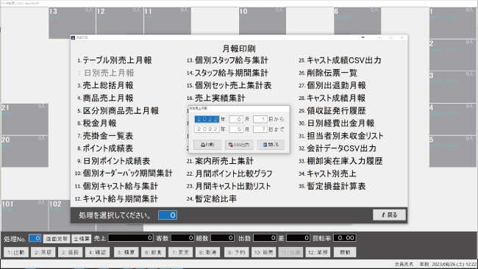478x269 pixels.
Task: Select 12. キャスト給与期間集計
Action: tap(116, 199)
